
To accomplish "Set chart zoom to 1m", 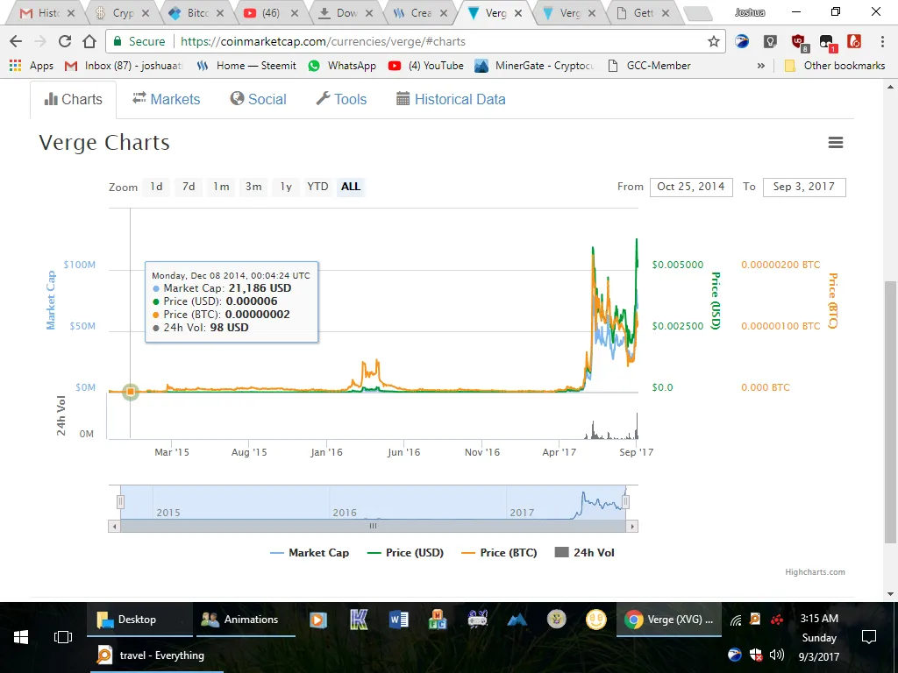I will point(221,187).
